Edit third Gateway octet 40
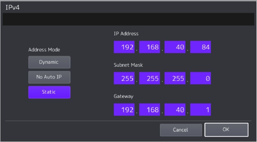Screen dimensions: 257x142 pos(175,109)
